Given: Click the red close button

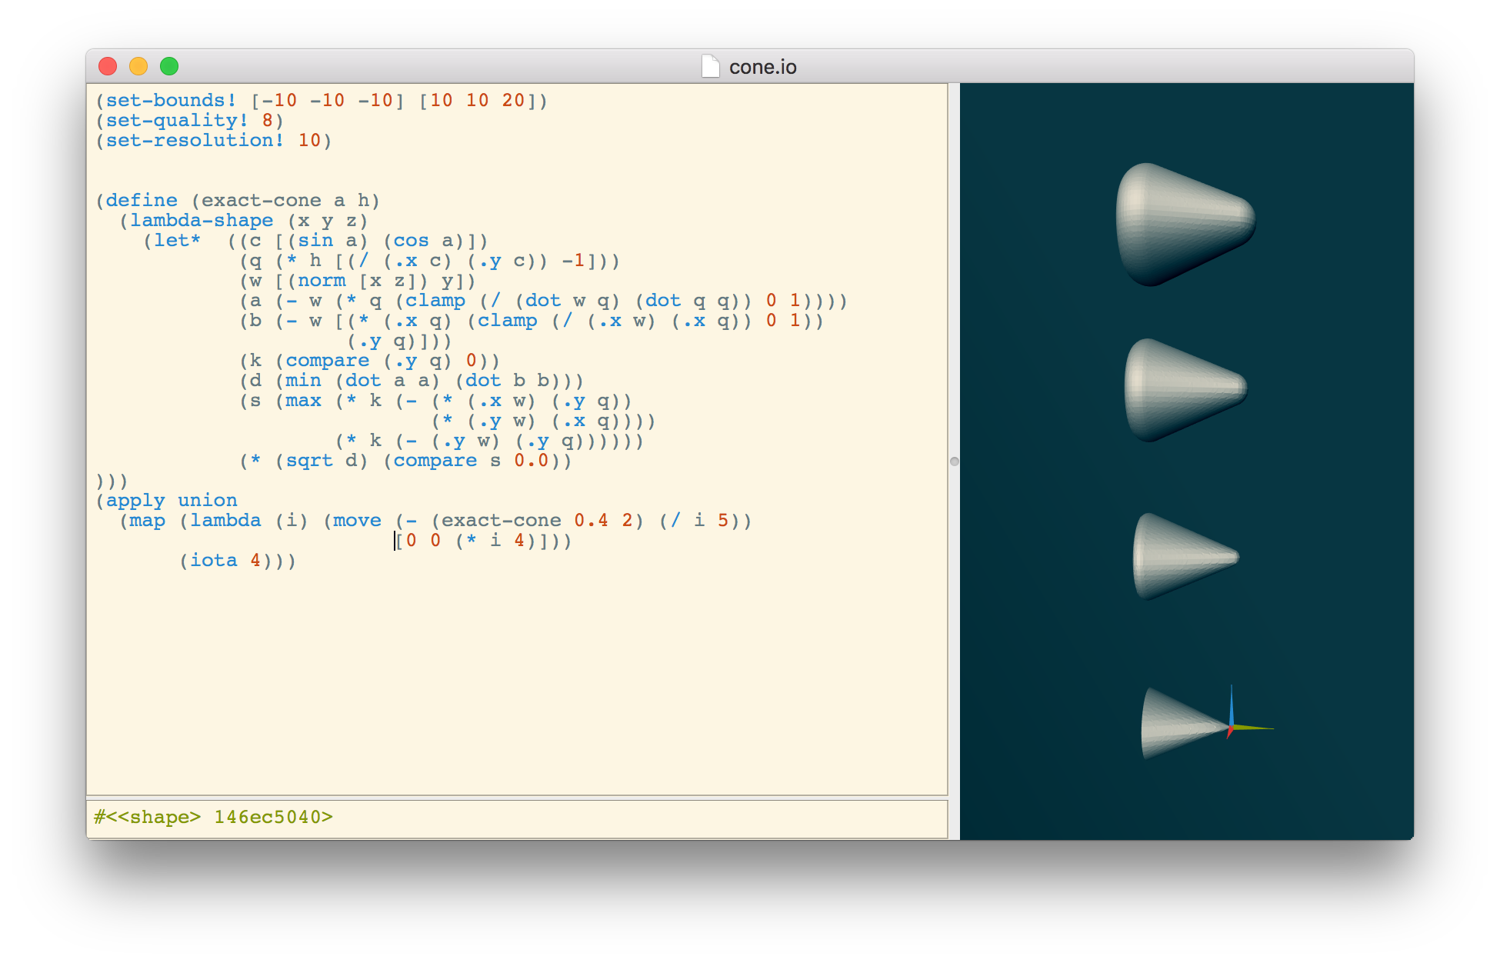Looking at the screenshot, I should pos(107,67).
